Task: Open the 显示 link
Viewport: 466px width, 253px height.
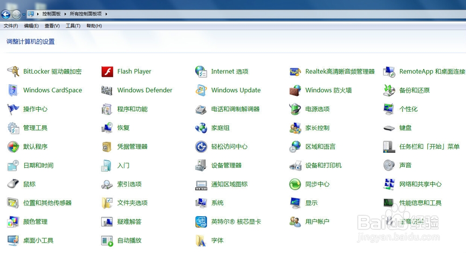Action: pos(311,203)
